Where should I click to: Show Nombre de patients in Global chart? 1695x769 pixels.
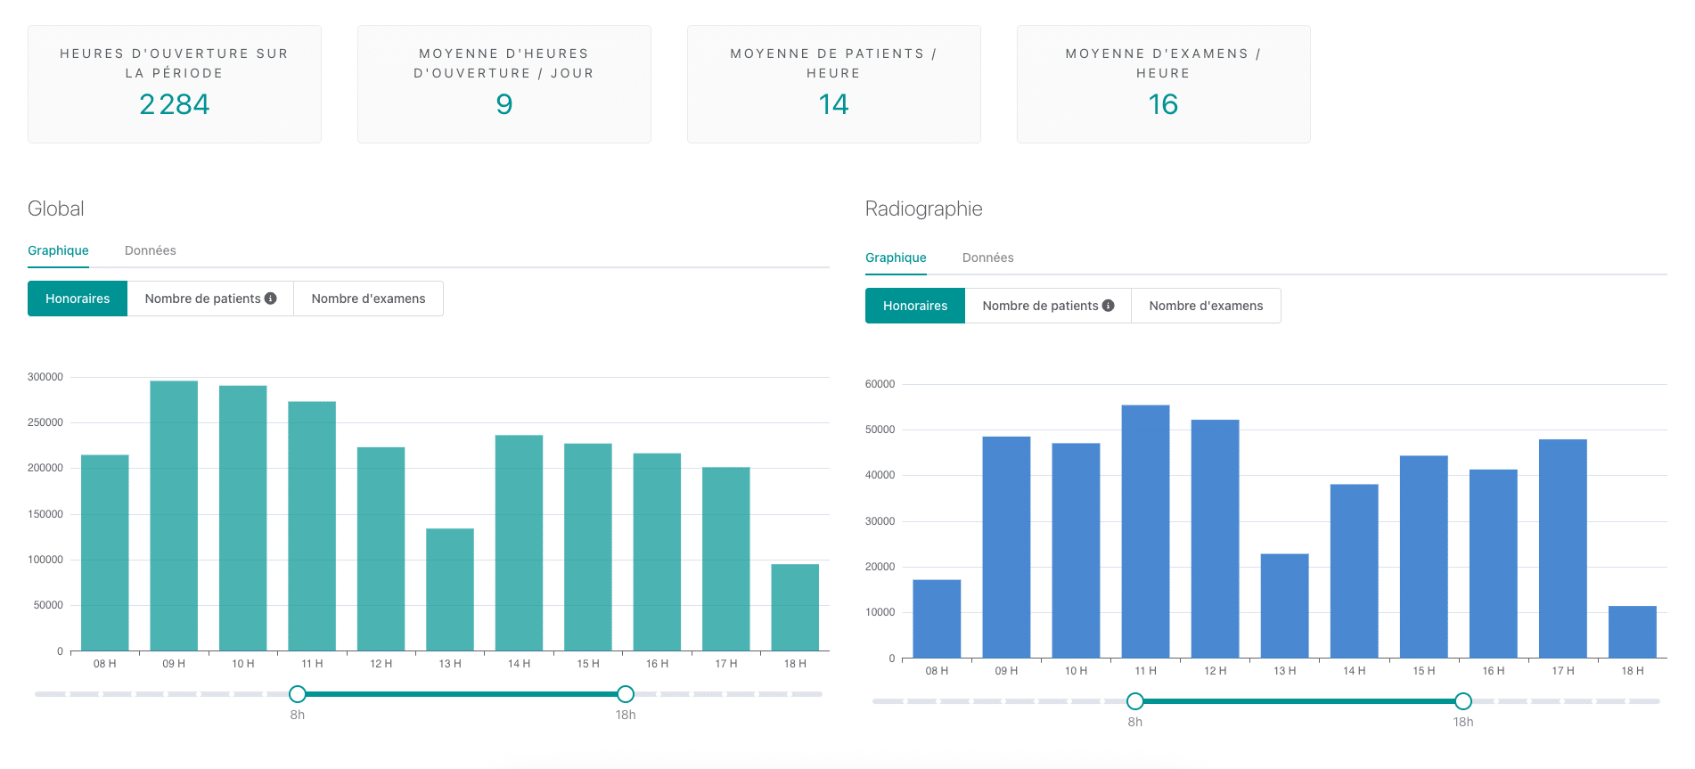[x=202, y=299]
